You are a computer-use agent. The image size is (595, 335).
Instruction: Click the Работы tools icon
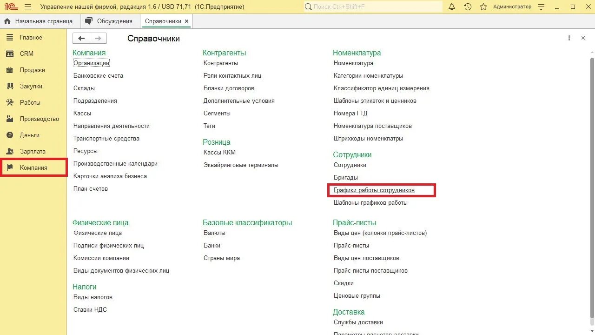pos(10,102)
